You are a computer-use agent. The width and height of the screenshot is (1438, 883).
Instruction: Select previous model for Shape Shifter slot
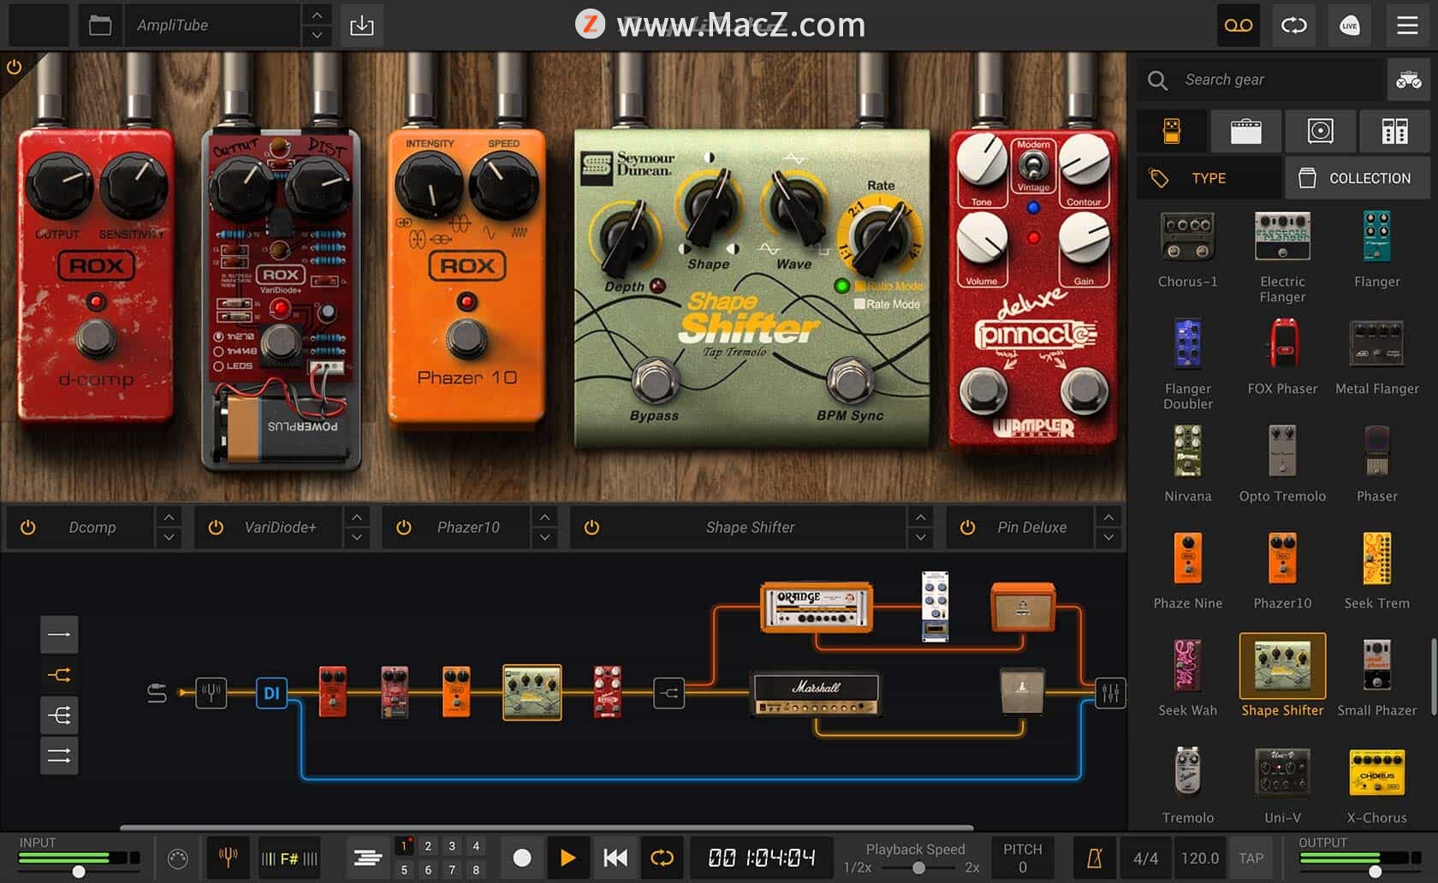[920, 517]
